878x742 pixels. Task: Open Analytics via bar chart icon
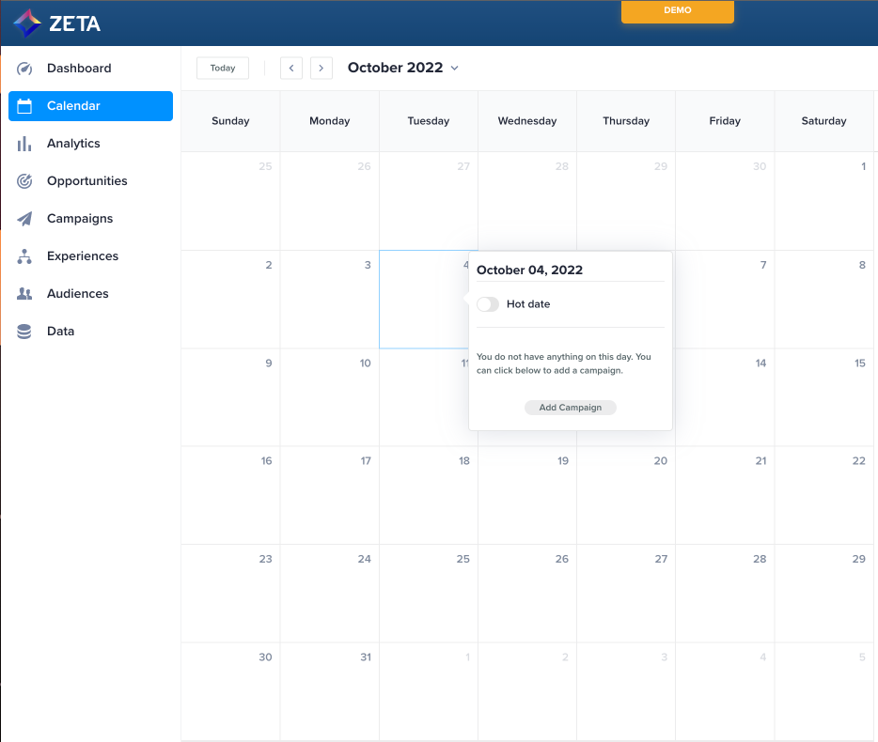(x=24, y=144)
